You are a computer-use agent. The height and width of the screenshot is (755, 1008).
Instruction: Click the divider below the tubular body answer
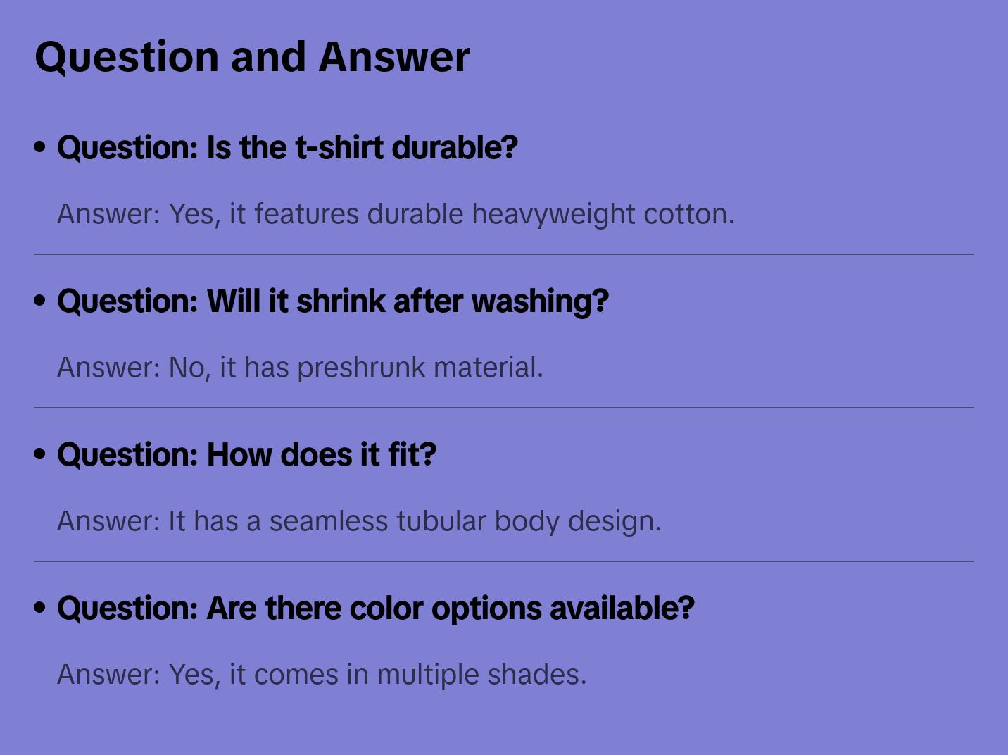(504, 561)
